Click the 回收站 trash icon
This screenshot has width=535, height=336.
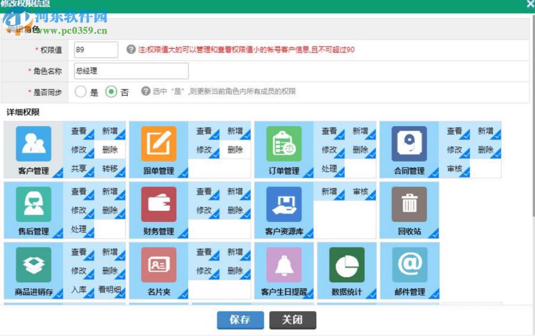409,204
